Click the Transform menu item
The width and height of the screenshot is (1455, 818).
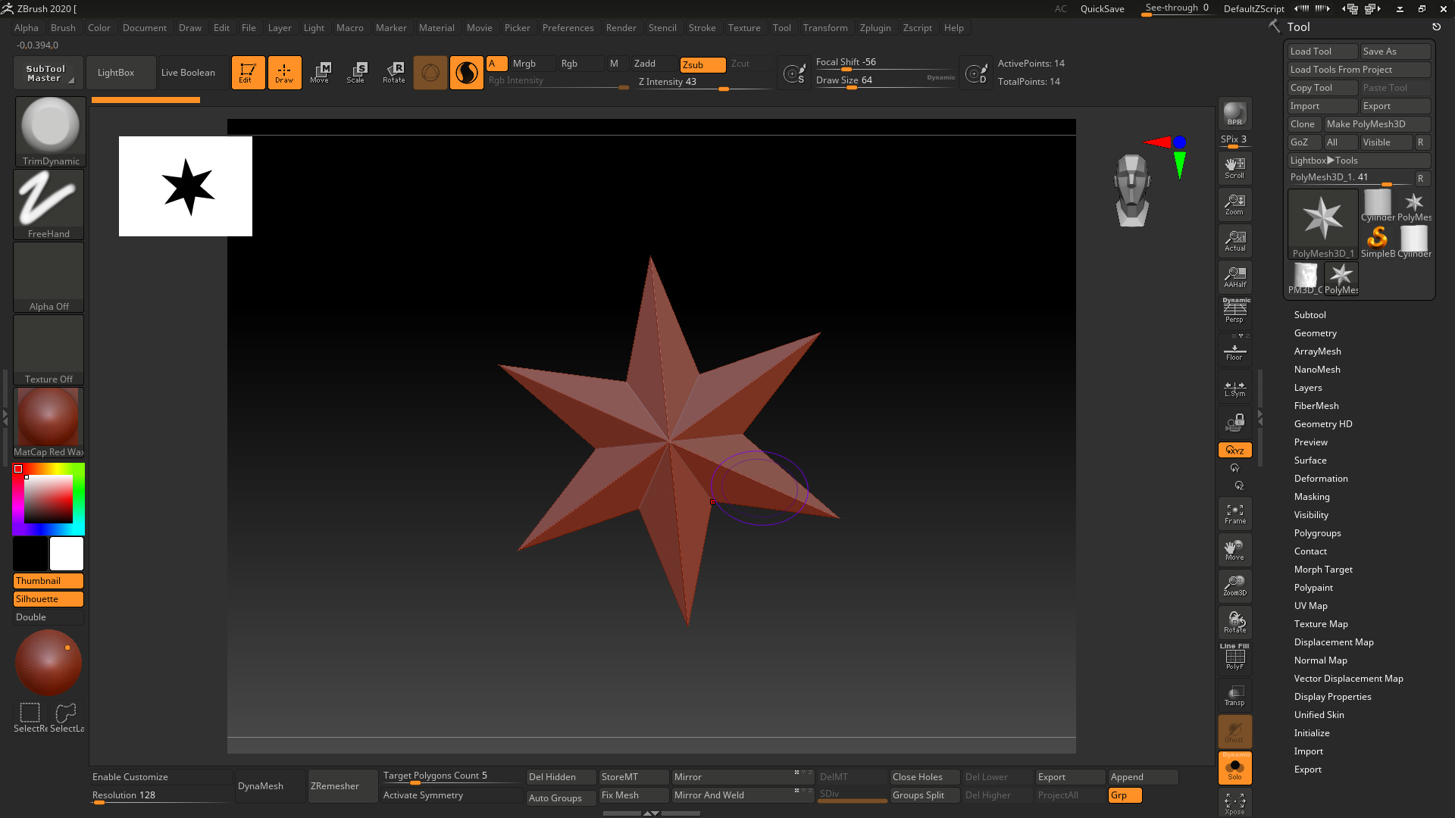tap(824, 27)
